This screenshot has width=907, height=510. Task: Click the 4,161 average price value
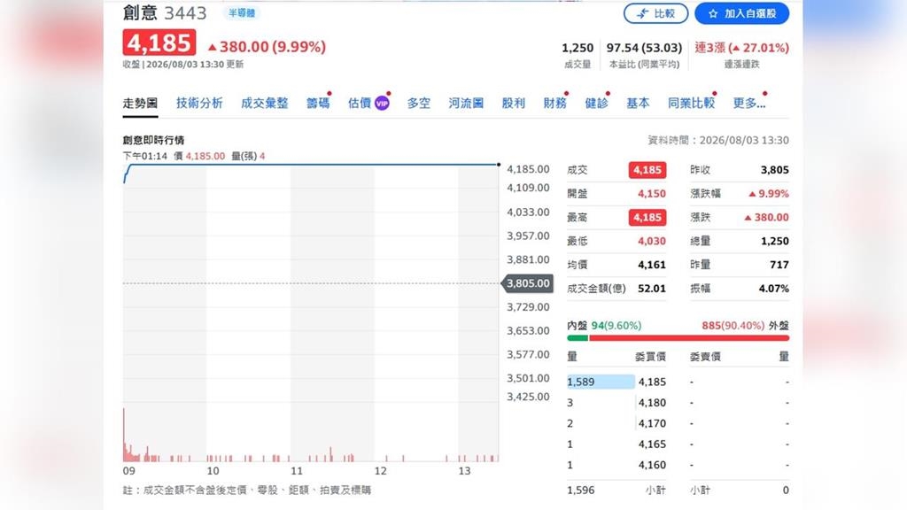651,265
